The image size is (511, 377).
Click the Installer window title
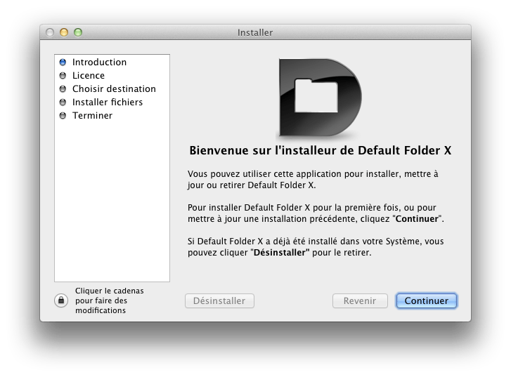(255, 32)
